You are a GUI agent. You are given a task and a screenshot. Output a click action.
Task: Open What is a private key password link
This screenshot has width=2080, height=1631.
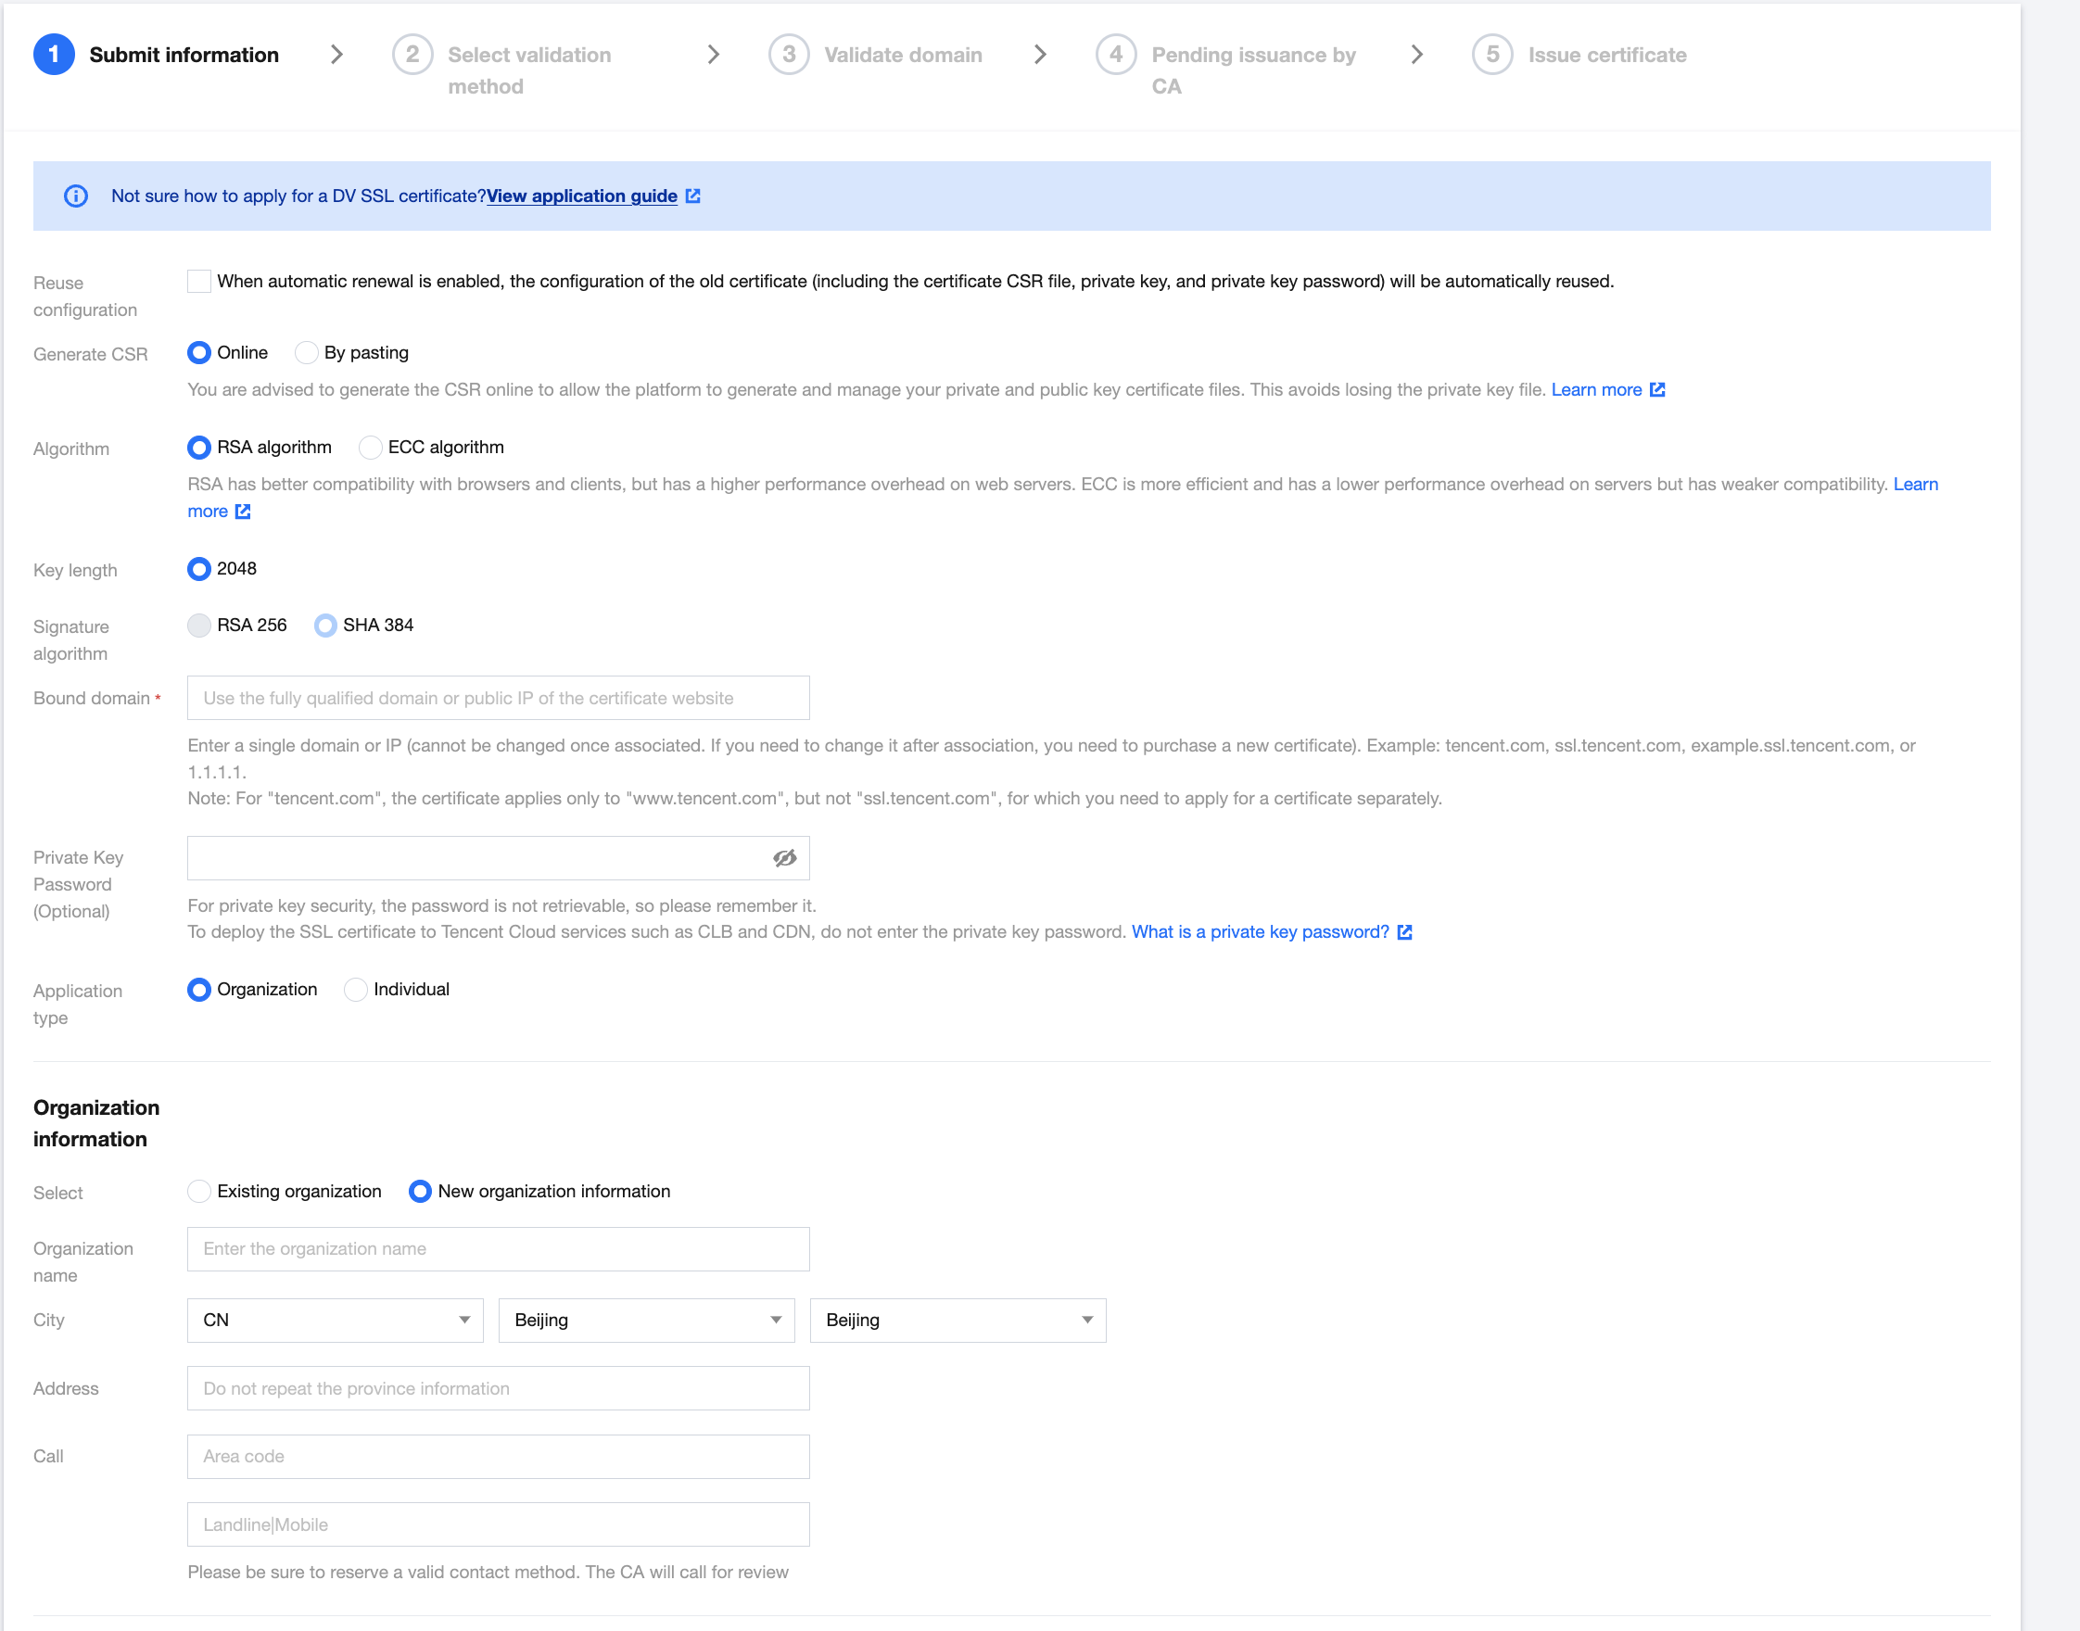tap(1260, 932)
